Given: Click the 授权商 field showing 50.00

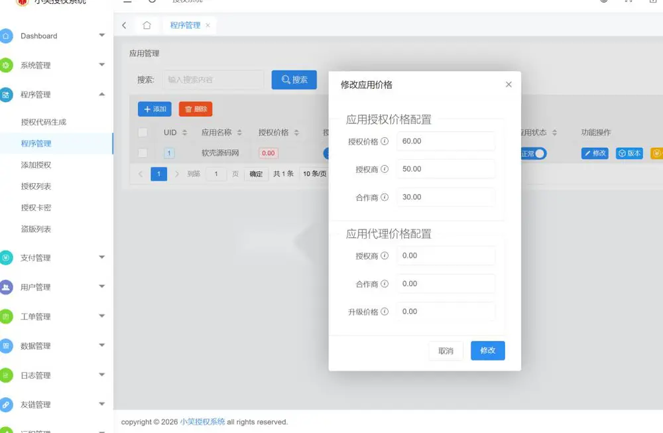Looking at the screenshot, I should [446, 169].
